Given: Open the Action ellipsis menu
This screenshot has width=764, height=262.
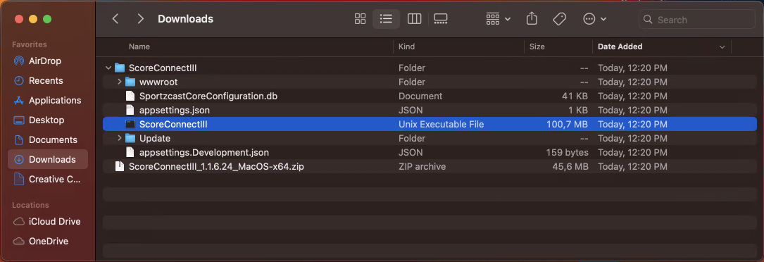Looking at the screenshot, I should (x=594, y=19).
